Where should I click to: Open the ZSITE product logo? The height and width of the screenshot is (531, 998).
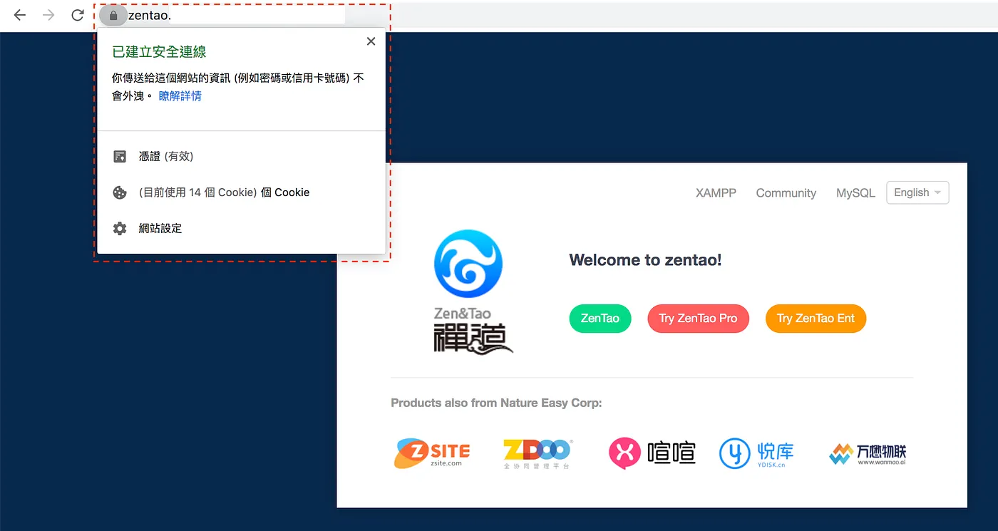[432, 452]
